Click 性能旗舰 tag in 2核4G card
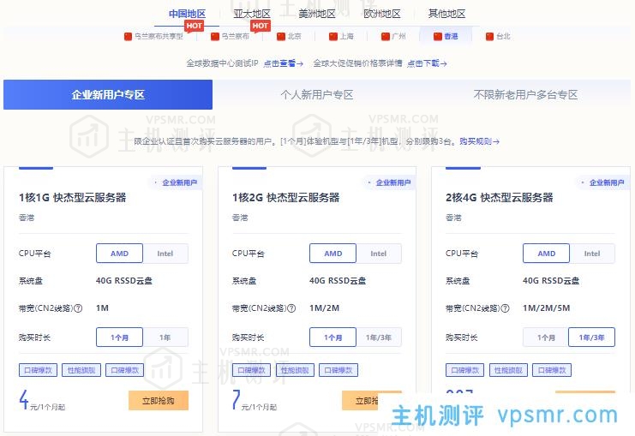This screenshot has height=436, width=635. point(508,370)
